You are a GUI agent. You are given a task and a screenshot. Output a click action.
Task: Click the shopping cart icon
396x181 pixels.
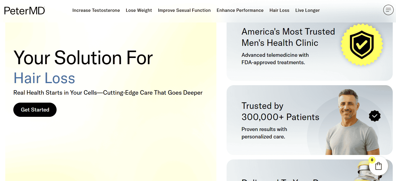pos(378,166)
